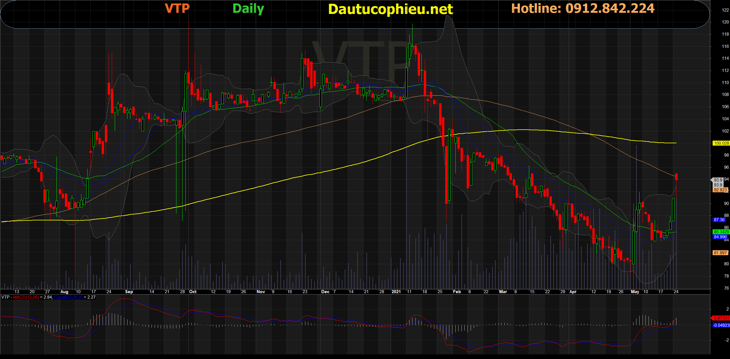Click the red 0.87331 MACD value tag
Viewport: 730px width, 359px height.
[x=721, y=318]
